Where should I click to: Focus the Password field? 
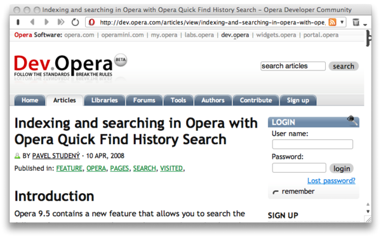coord(299,168)
